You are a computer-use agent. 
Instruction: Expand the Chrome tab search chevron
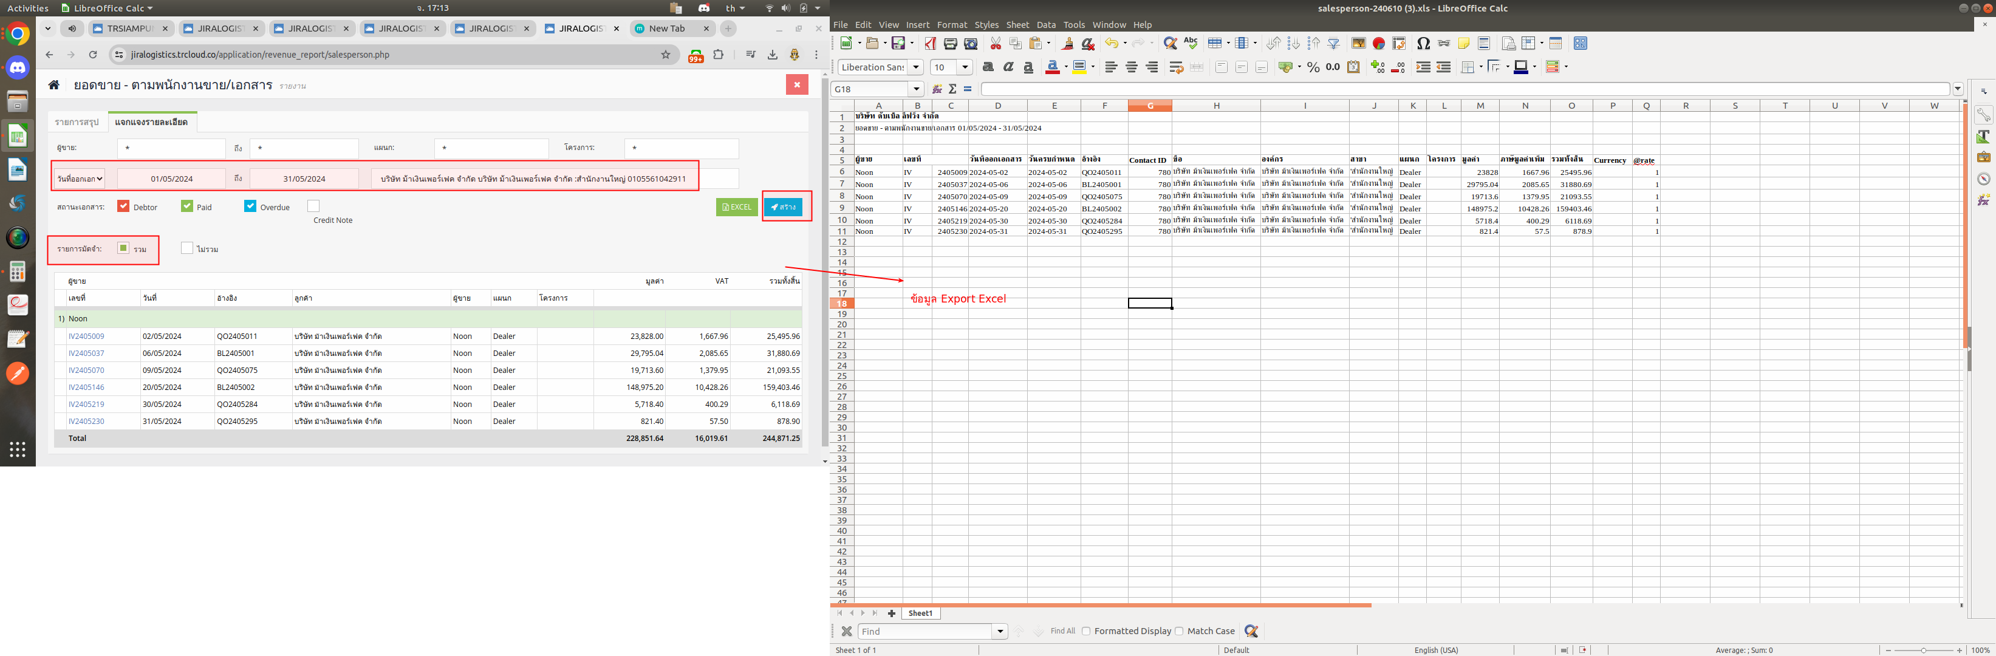[x=47, y=29]
